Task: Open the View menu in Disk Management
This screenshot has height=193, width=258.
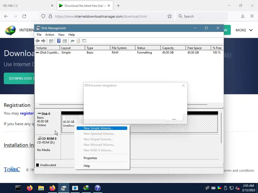Action: [61, 35]
